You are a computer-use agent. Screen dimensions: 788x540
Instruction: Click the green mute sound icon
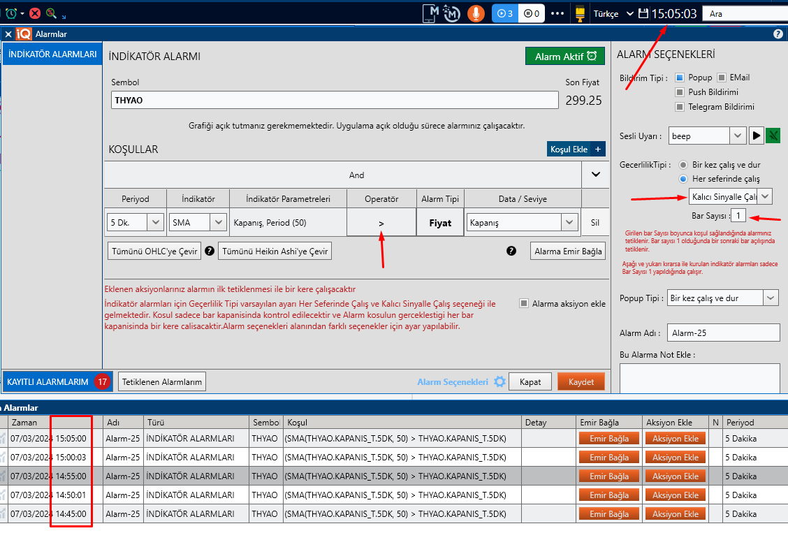point(773,136)
